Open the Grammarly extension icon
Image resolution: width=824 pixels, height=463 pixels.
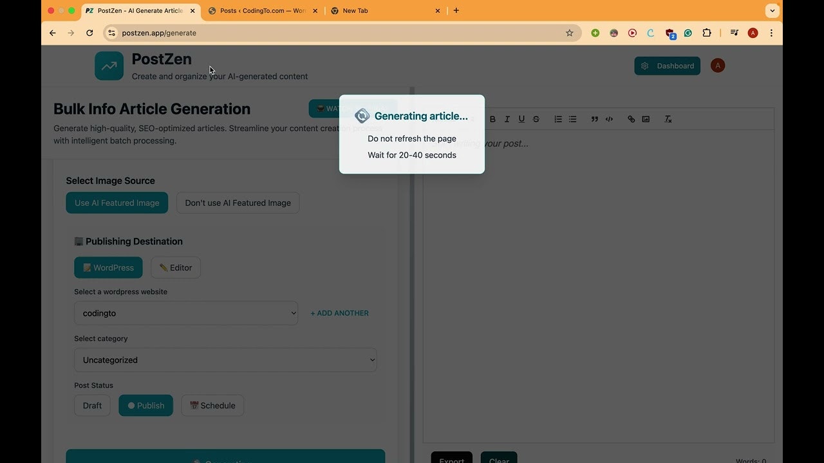(688, 33)
